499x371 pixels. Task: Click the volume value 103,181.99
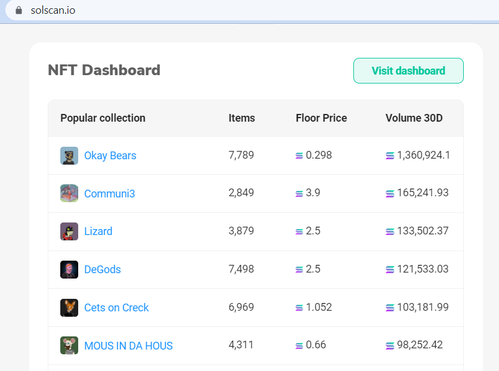pos(423,307)
